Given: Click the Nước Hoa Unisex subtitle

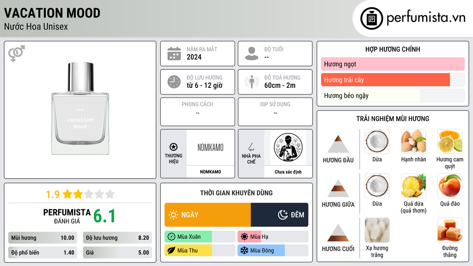Looking at the screenshot, I should pos(36,26).
